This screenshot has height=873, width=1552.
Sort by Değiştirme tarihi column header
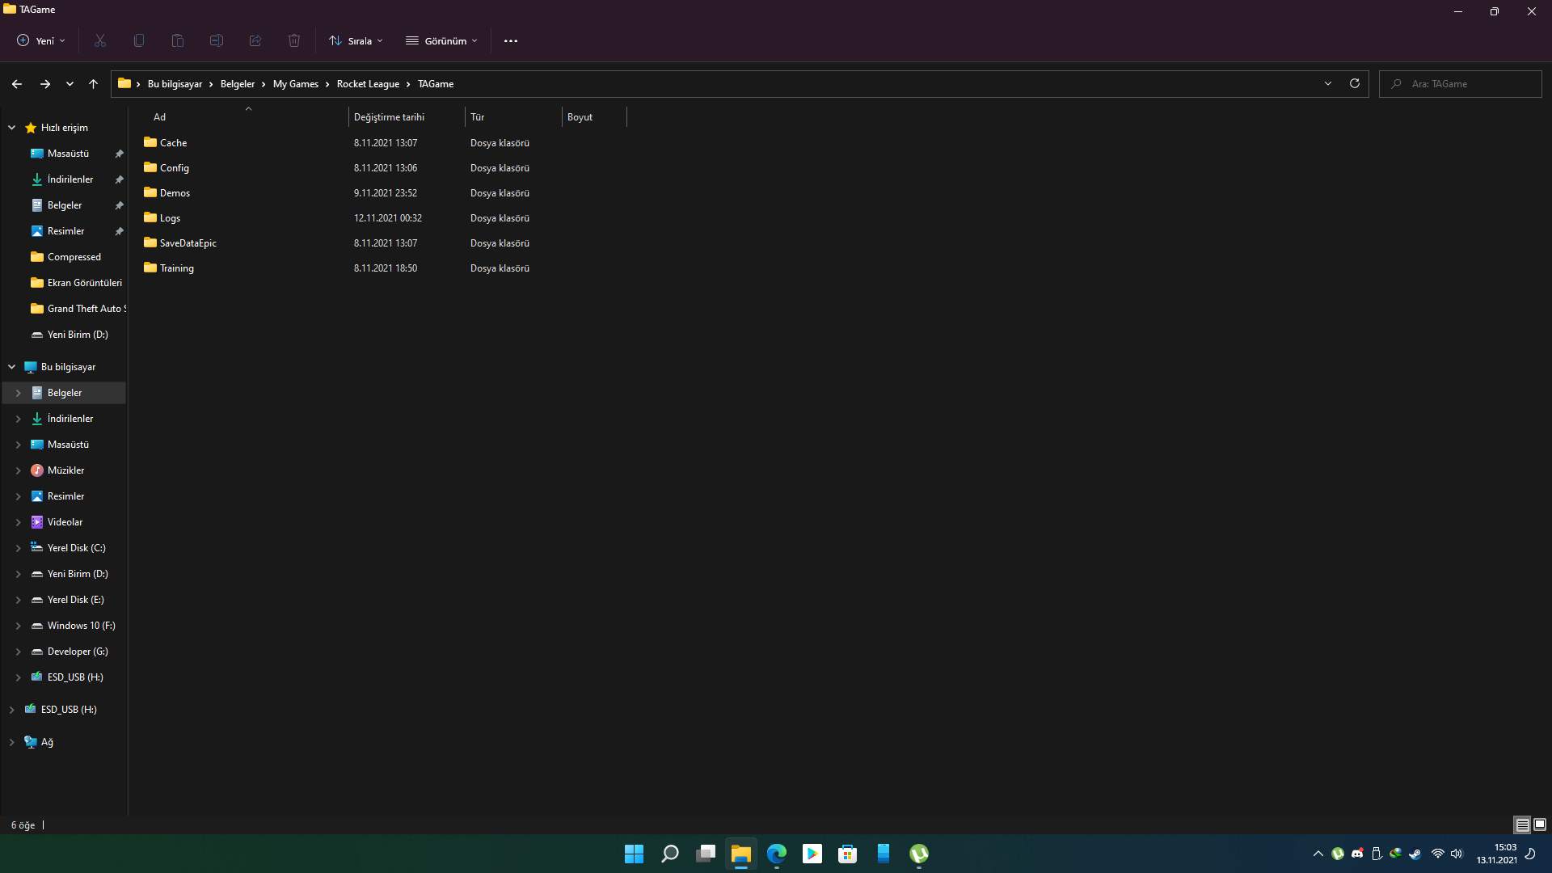point(389,117)
